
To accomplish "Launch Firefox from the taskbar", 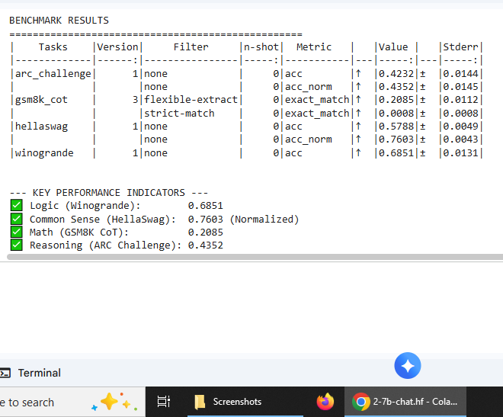I will tap(325, 402).
